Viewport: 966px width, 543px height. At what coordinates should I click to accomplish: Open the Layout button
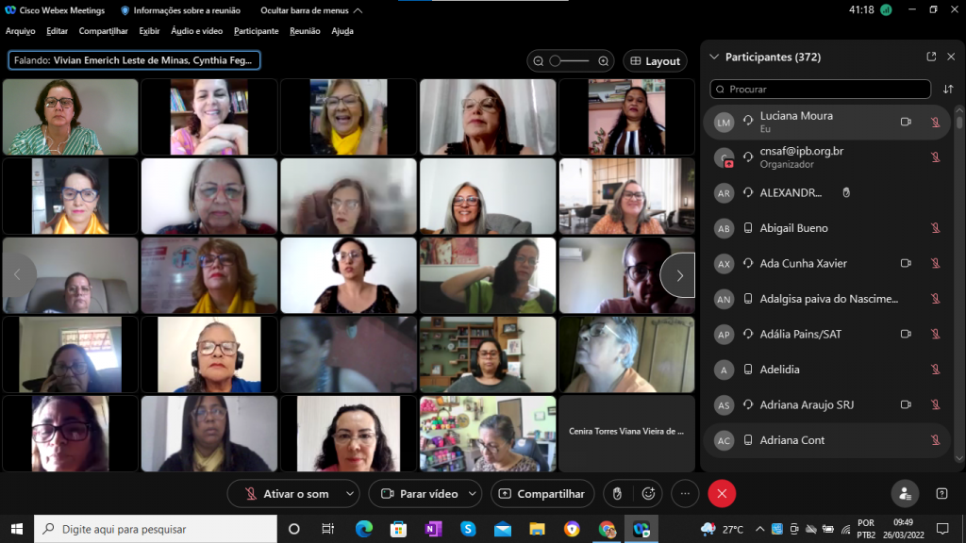[x=655, y=61]
